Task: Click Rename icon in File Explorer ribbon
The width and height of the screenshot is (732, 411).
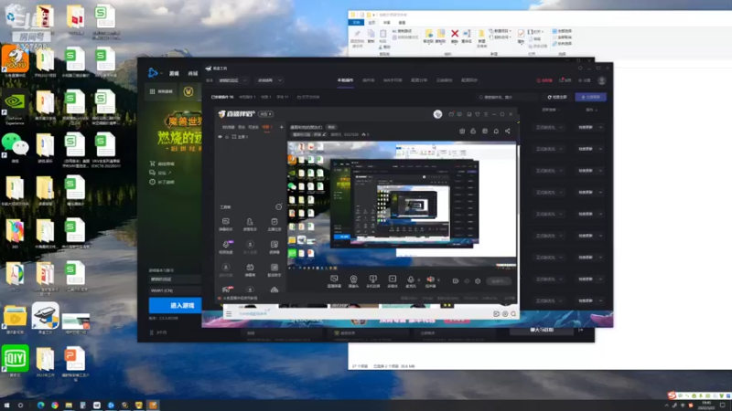Action: tap(467, 36)
